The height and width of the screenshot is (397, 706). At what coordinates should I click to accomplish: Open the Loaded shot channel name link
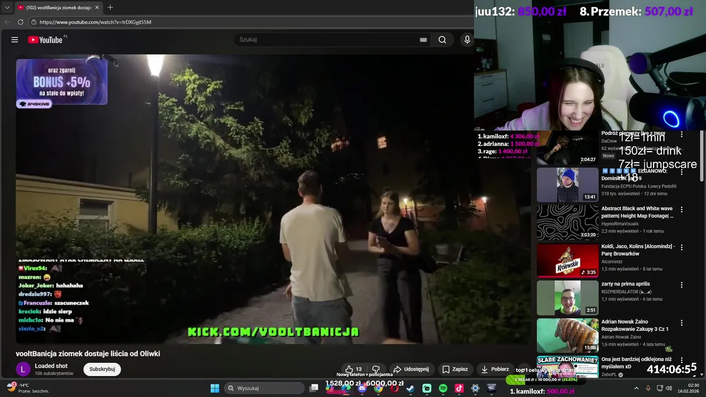51,366
